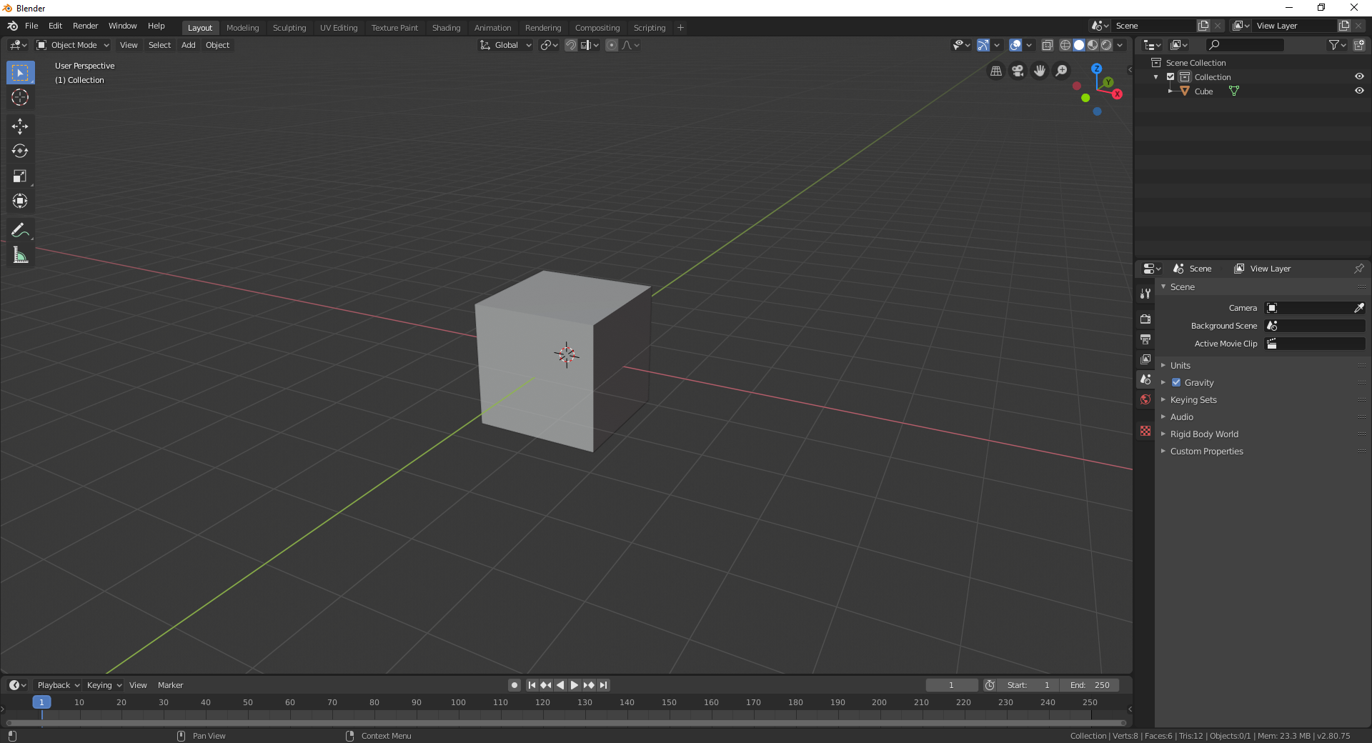
Task: Add a new workspace tab
Action: 680,28
